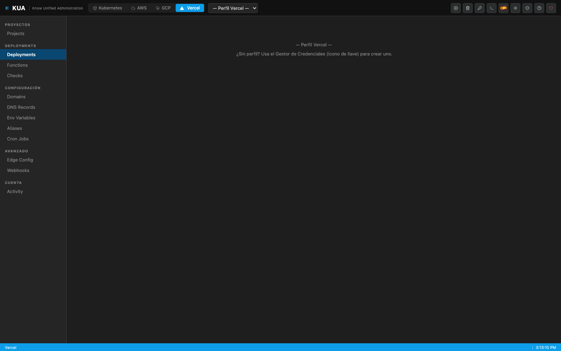This screenshot has height=351, width=561.
Task: Click the '— Perfil Vercel —' heading in main area
Action: (x=314, y=45)
